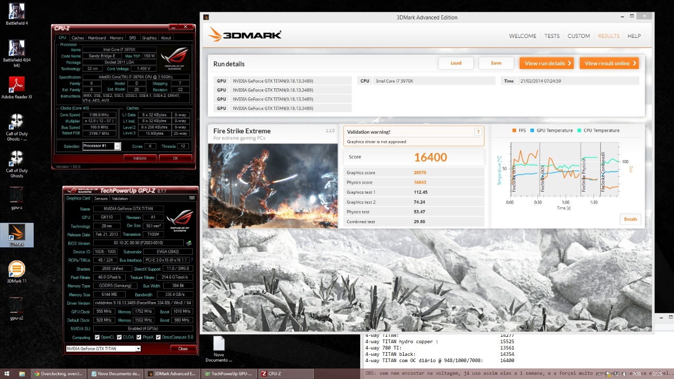Open Battlefield 4 (64 bit) desktop icon
The height and width of the screenshot is (379, 674).
pos(17,53)
